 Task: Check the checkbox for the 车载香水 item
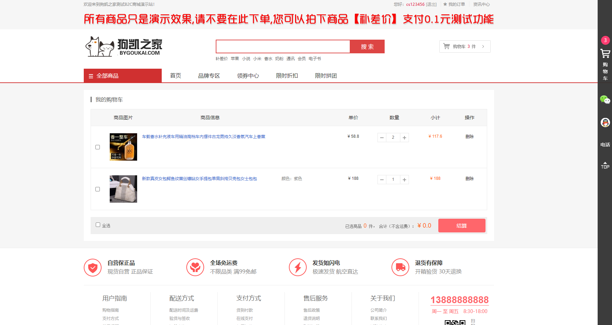(x=98, y=147)
